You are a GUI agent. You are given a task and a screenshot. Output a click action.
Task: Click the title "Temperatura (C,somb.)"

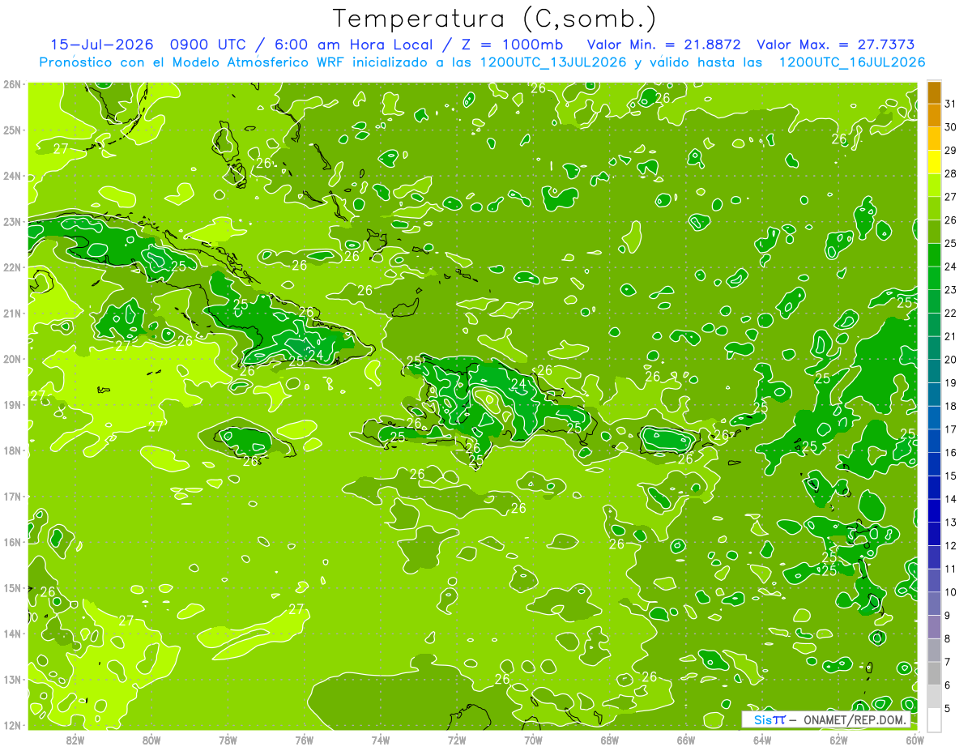point(495,19)
